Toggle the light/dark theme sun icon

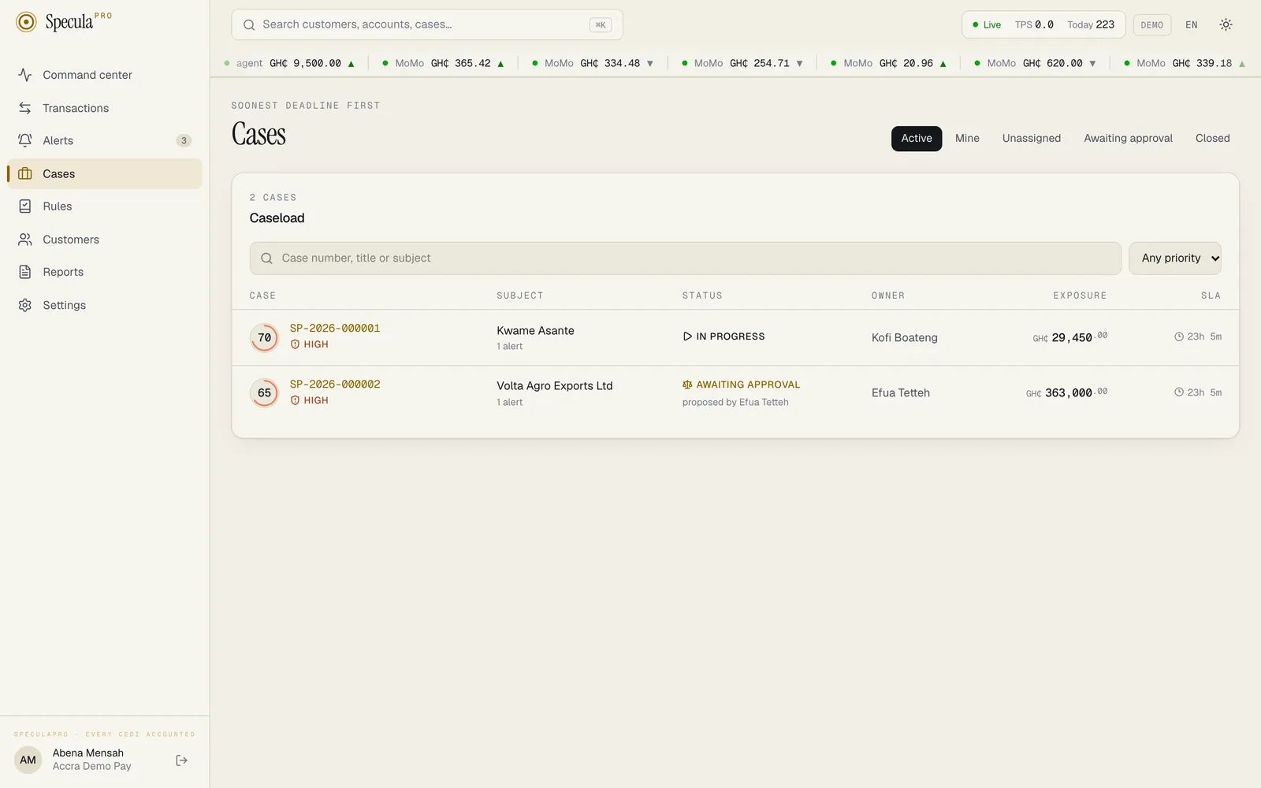1226,24
